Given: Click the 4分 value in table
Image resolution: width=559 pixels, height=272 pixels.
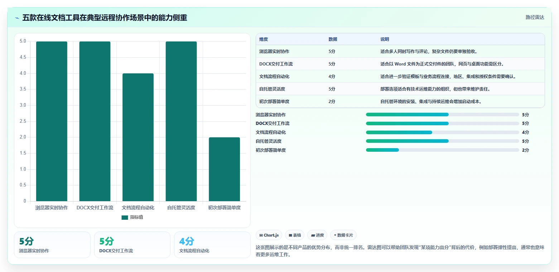Looking at the screenshot, I should tap(332, 77).
